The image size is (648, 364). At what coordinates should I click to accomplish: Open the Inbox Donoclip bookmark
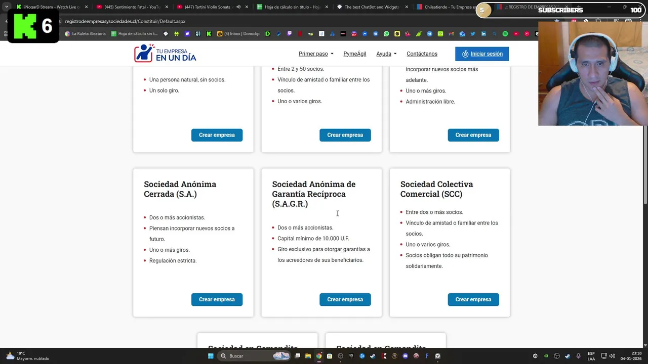click(x=238, y=34)
